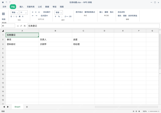Click the fx insert function icon

coord(25,26)
